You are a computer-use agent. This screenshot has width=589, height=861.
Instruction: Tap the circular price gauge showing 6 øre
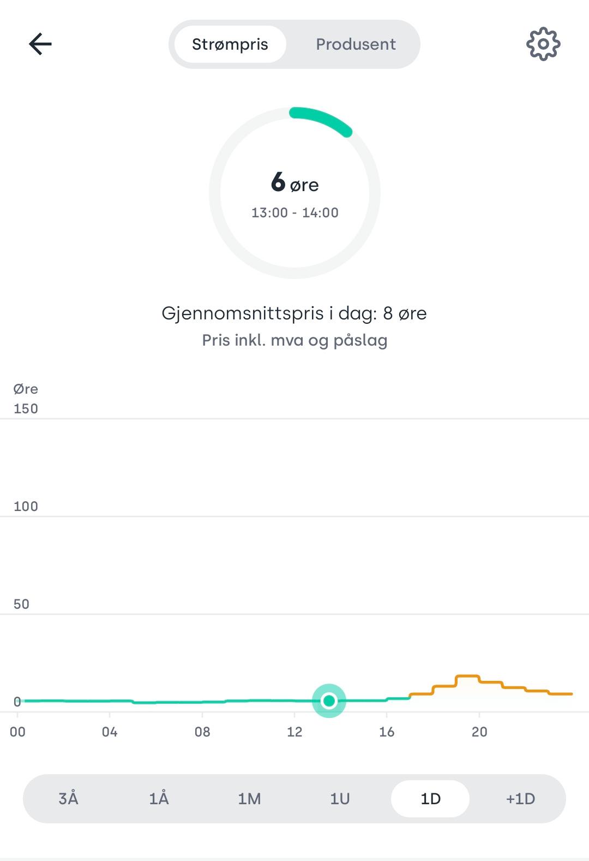pyautogui.click(x=294, y=193)
